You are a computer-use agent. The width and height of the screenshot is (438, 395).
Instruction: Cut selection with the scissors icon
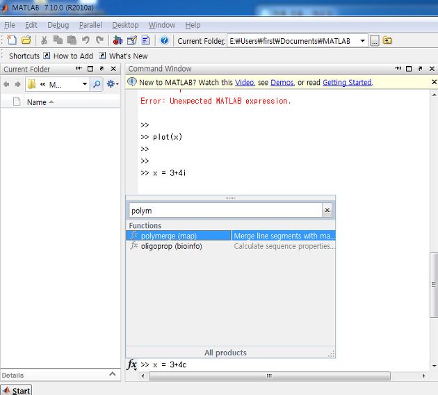click(44, 40)
